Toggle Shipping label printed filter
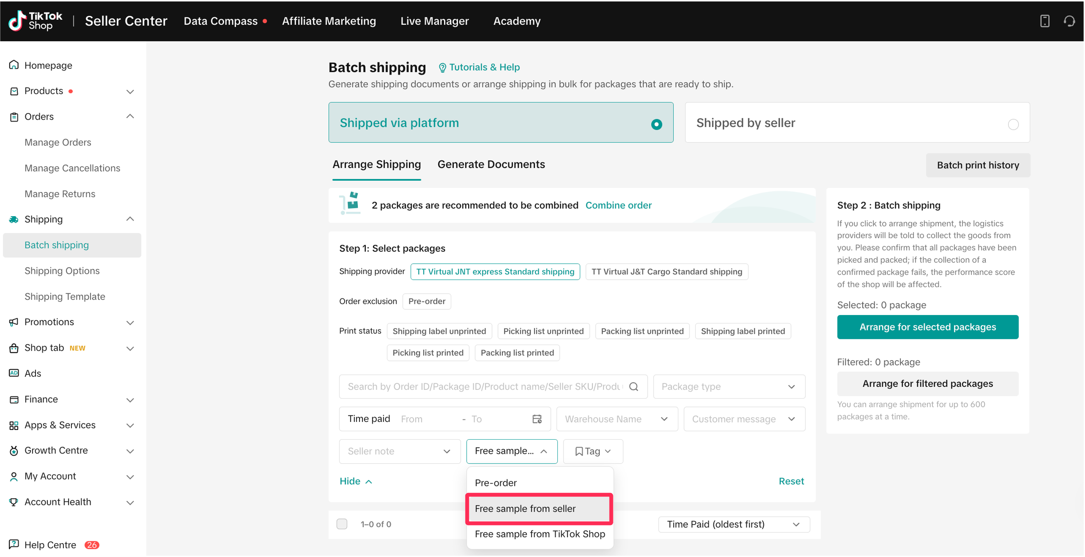Viewport: 1085px width, 557px height. [x=742, y=331]
